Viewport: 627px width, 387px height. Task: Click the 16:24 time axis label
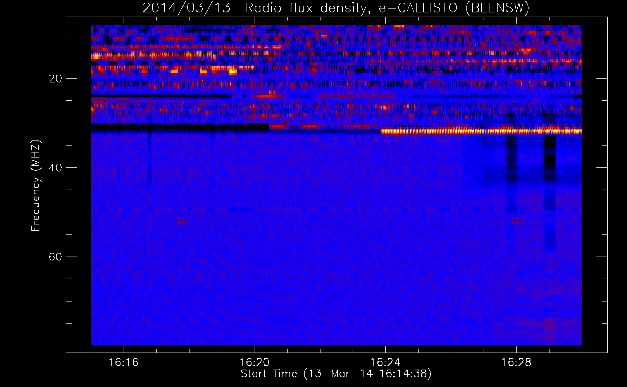click(x=386, y=363)
